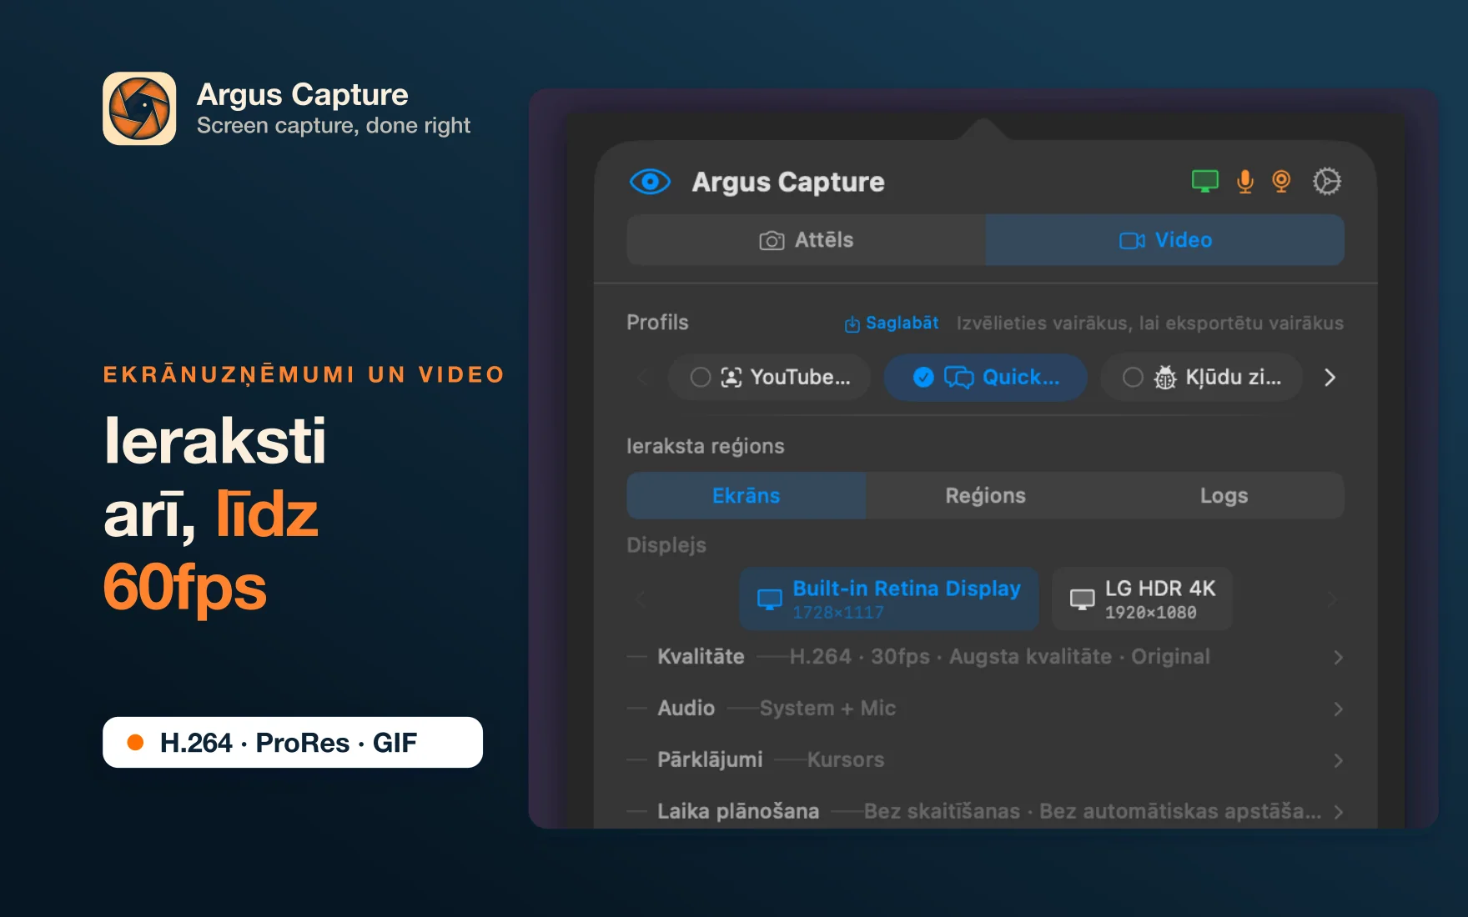Viewport: 1468px width, 917px height.
Task: Switch to the Attēls tab
Action: coord(806,240)
